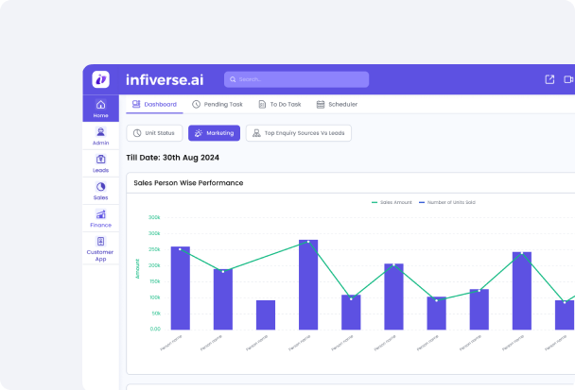
Task: Click the infiverse.ai brand name
Action: pyautogui.click(x=165, y=79)
